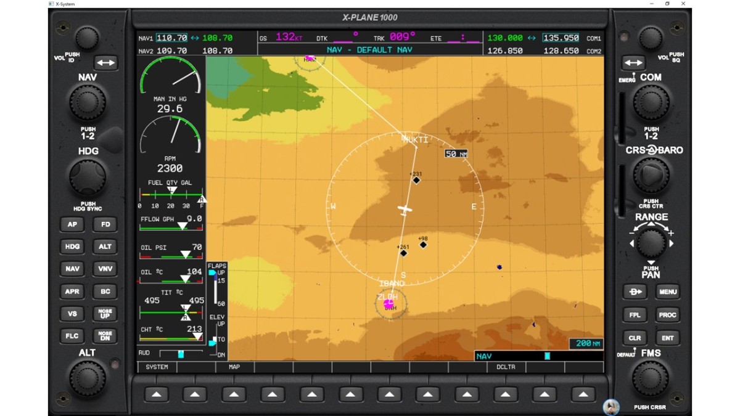Click the NAV1 active frequency 110.70
This screenshot has height=416, width=740.
click(x=171, y=38)
